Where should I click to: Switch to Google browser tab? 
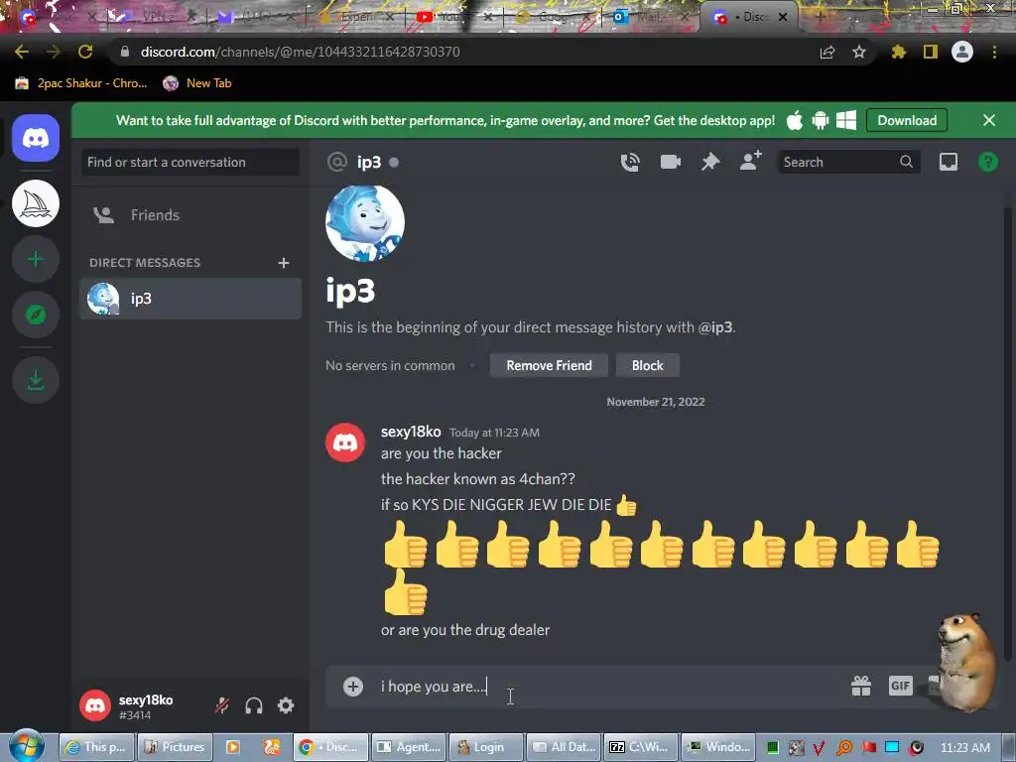point(551,17)
